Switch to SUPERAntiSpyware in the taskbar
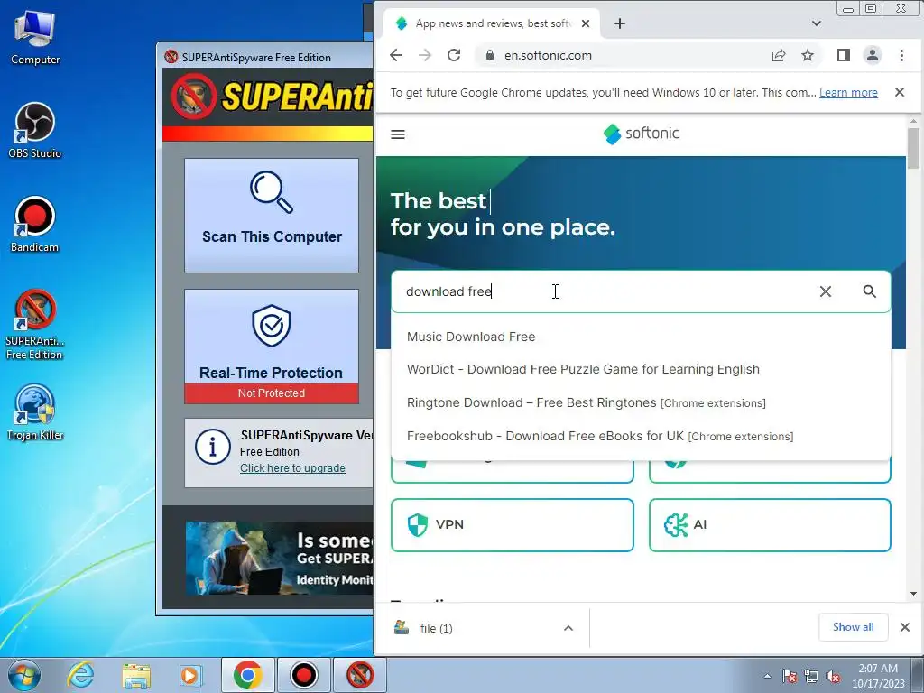Image resolution: width=924 pixels, height=693 pixels. point(360,675)
